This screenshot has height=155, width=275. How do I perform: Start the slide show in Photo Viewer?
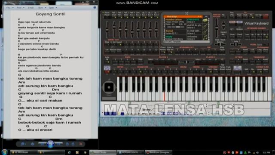(x=51, y=144)
